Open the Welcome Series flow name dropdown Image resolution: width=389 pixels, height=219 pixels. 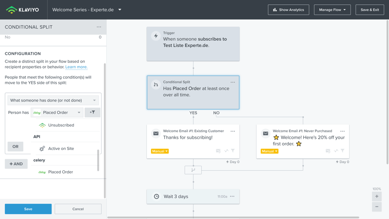(x=120, y=10)
